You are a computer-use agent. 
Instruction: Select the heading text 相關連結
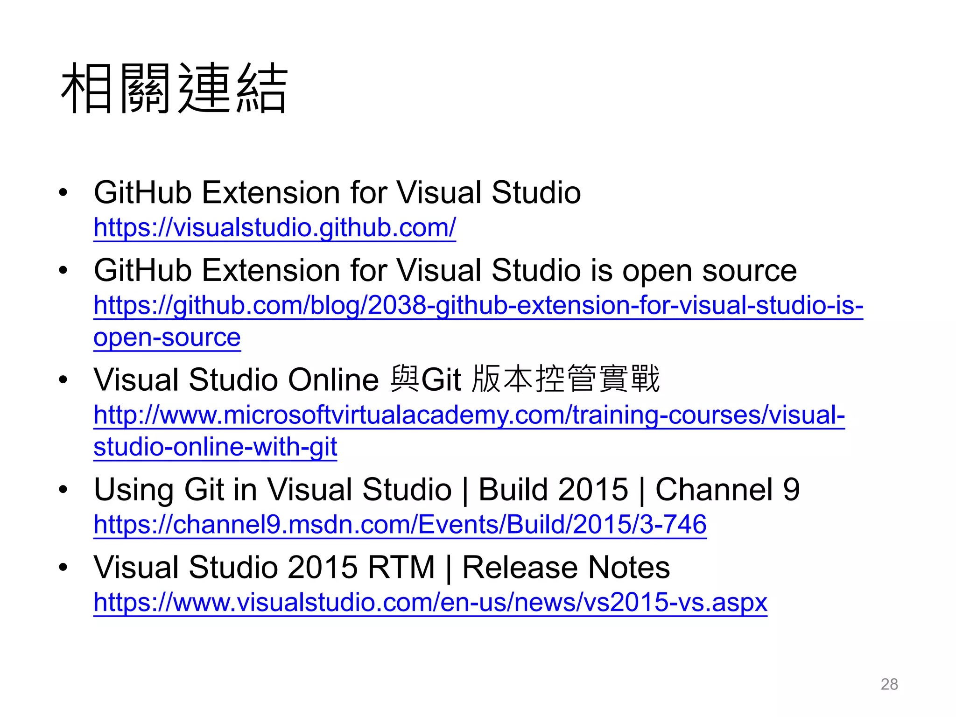pyautogui.click(x=174, y=89)
